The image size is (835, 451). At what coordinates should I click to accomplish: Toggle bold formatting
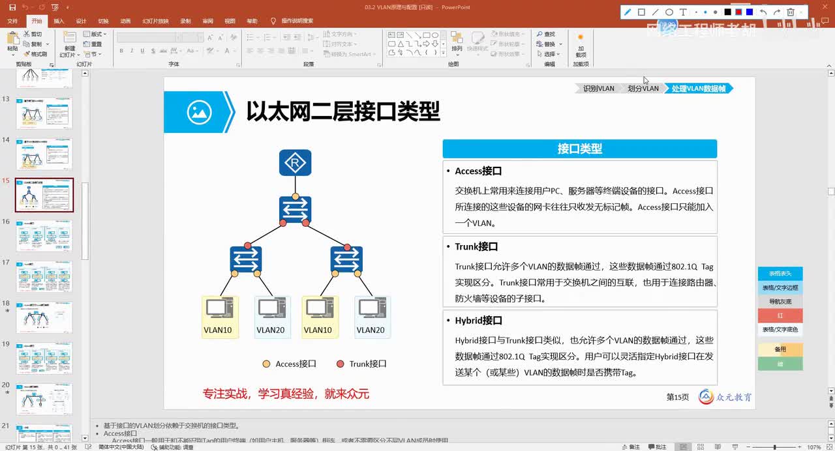pyautogui.click(x=122, y=50)
